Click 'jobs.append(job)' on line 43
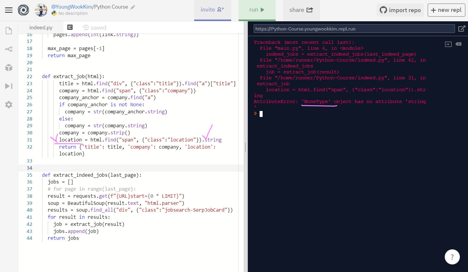Viewport: 468px width, 272px height. tap(76, 231)
